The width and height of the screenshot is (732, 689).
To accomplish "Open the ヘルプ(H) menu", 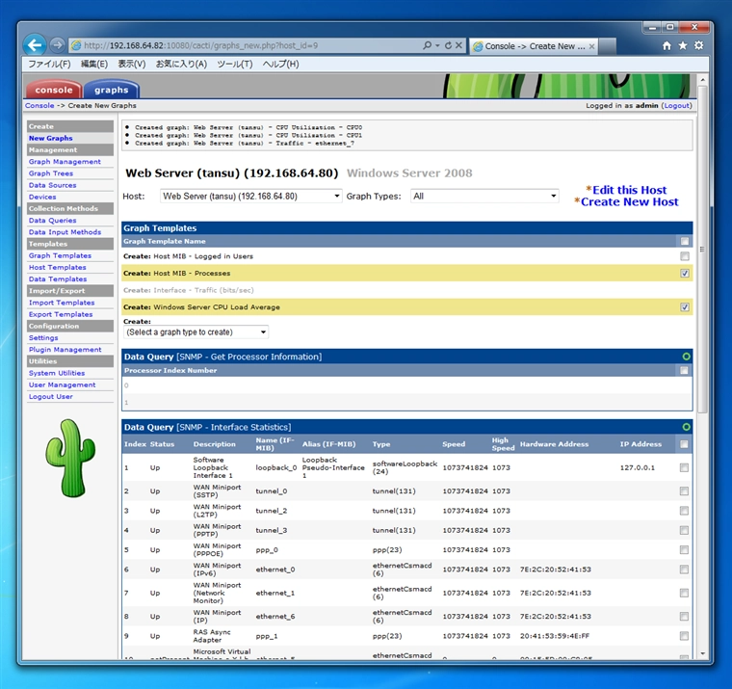I will coord(280,64).
